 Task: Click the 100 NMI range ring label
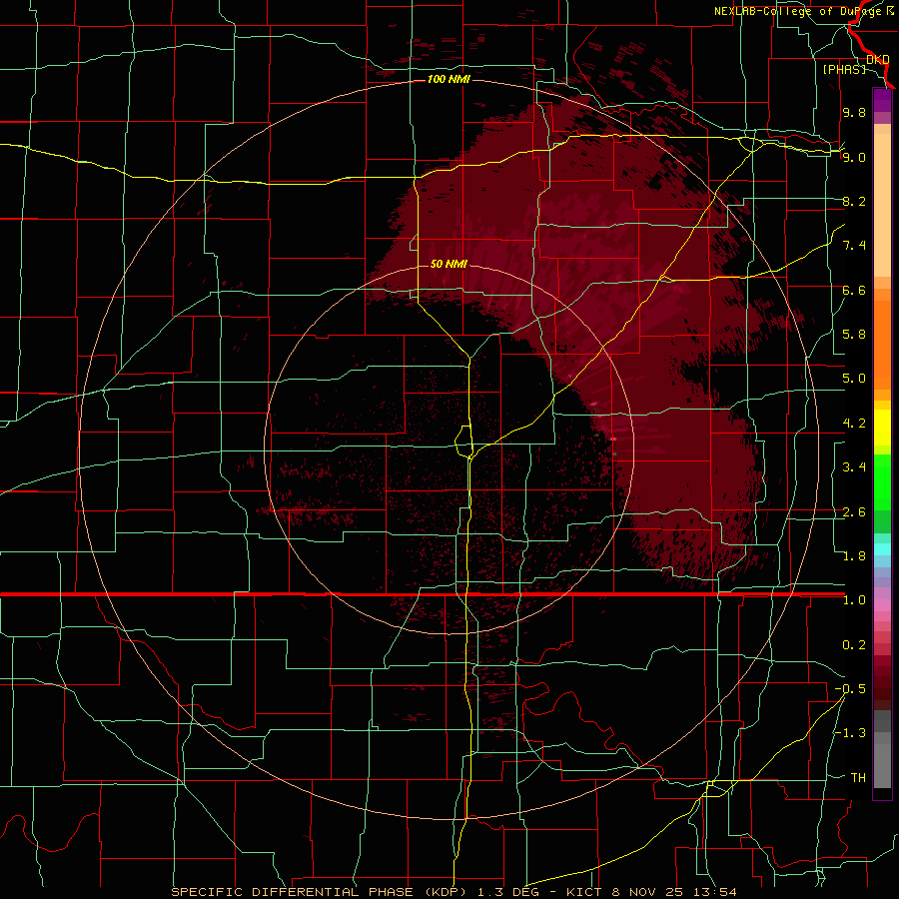pos(449,79)
